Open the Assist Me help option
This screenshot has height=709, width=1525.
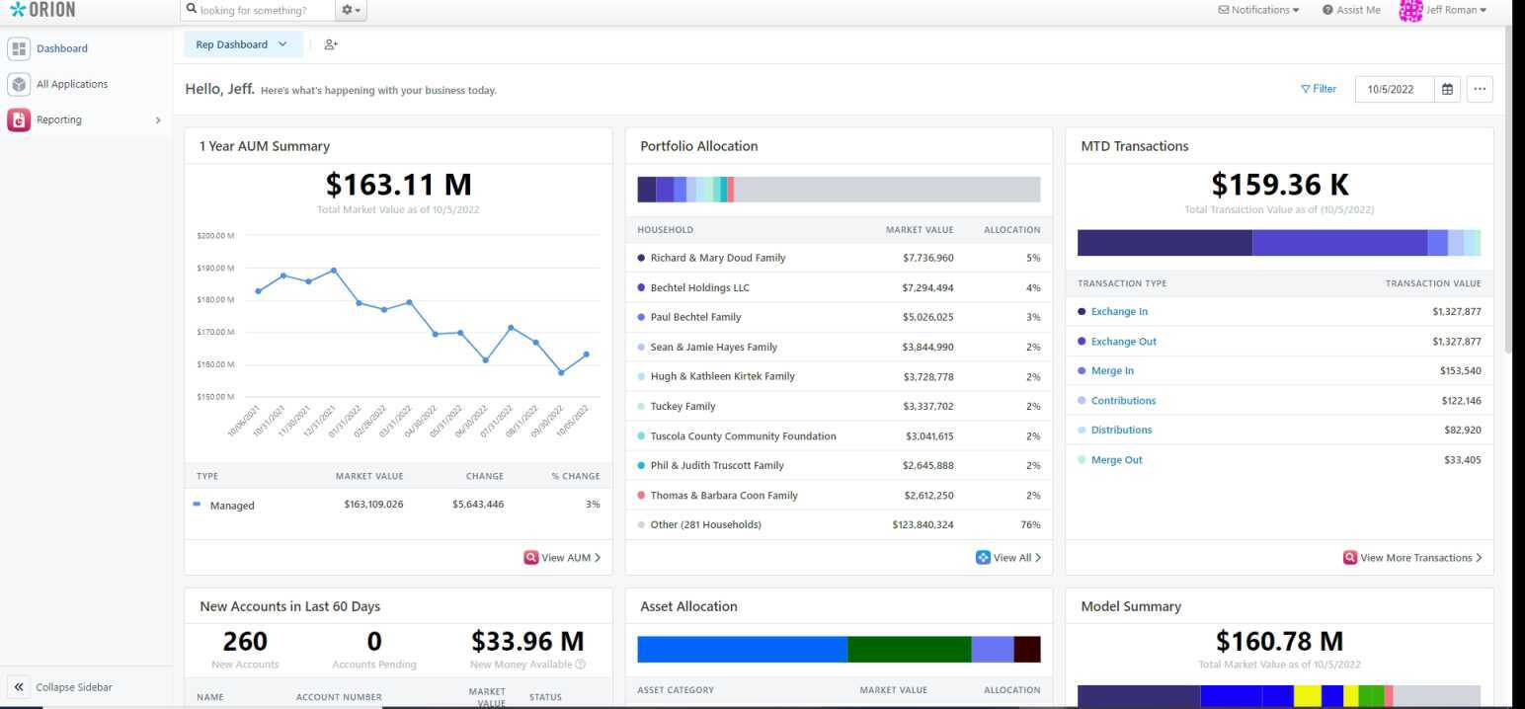click(x=1351, y=10)
